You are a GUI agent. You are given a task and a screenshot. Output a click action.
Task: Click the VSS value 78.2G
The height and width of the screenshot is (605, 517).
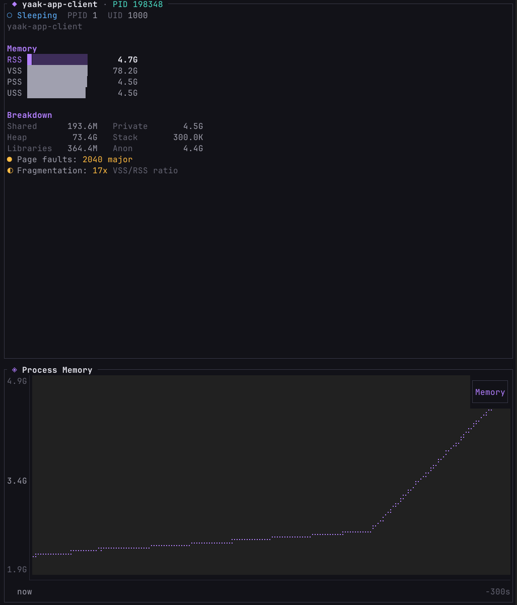tap(125, 71)
